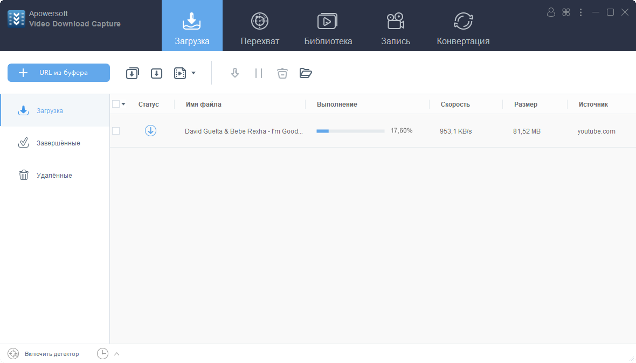The width and height of the screenshot is (636, 363).
Task: Click the single download icon
Action: point(156,73)
